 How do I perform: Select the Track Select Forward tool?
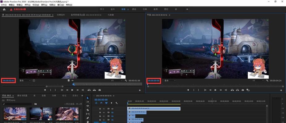[x=88, y=102]
